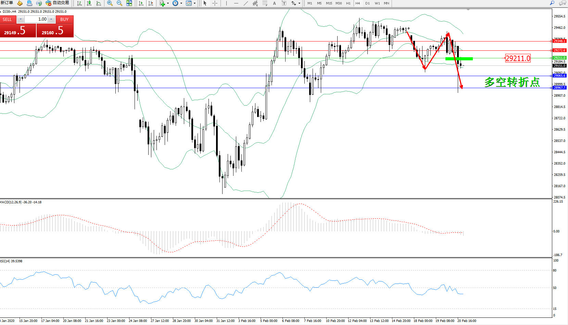Open the indicators list dropdown arrow
Image resolution: width=568 pixels, height=325 pixels.
coord(168,3)
